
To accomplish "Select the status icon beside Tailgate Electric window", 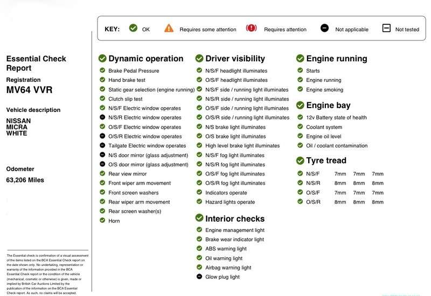I will pos(102,146).
